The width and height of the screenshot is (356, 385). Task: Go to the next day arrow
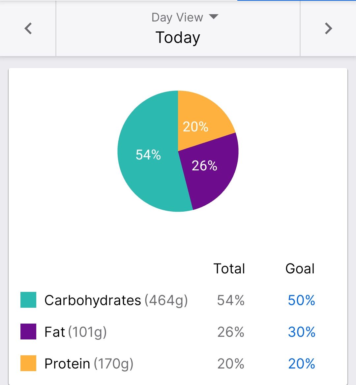click(328, 28)
